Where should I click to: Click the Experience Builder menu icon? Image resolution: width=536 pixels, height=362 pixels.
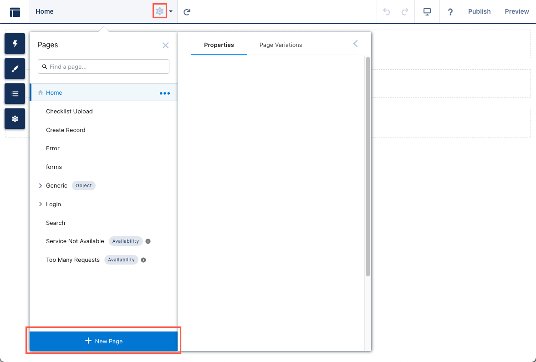(15, 12)
